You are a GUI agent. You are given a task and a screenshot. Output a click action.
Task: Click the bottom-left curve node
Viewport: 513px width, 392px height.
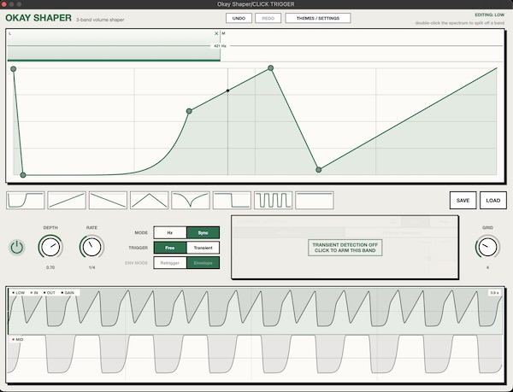23,175
